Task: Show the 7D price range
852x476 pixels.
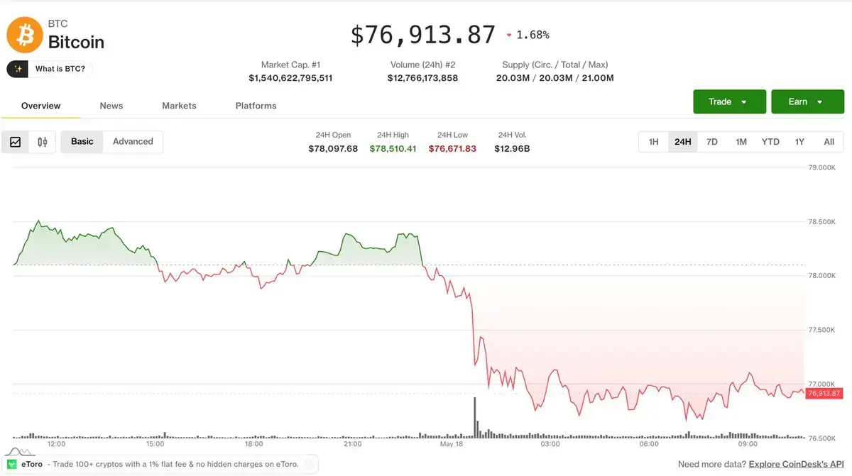Action: click(712, 142)
